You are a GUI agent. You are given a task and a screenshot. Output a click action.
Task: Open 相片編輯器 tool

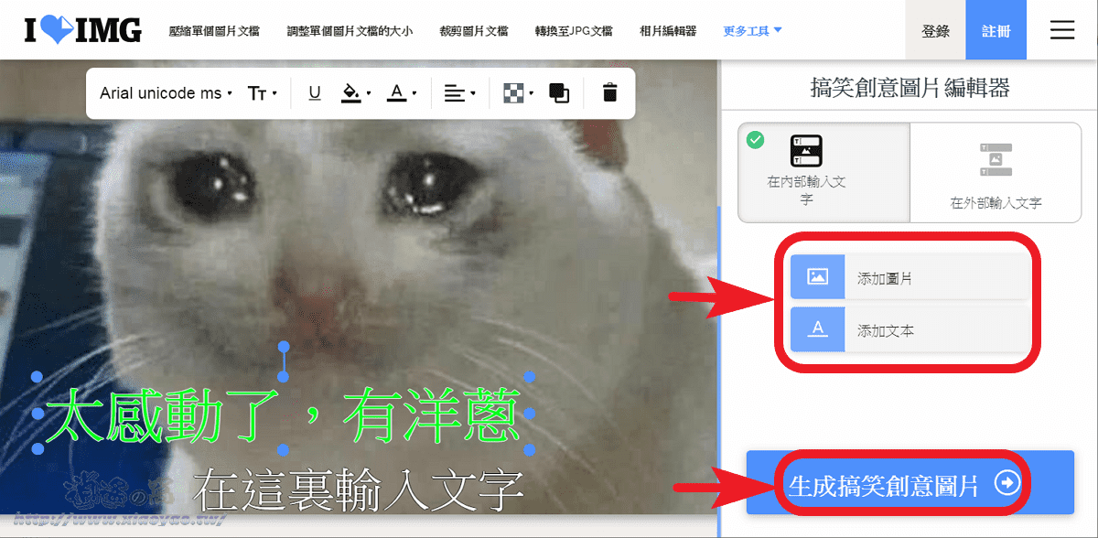tap(668, 30)
